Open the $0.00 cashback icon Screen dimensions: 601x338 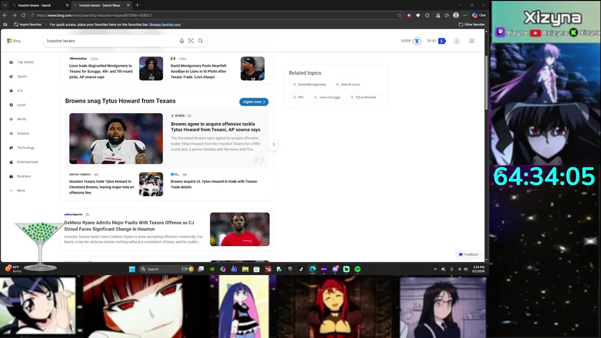(442, 41)
